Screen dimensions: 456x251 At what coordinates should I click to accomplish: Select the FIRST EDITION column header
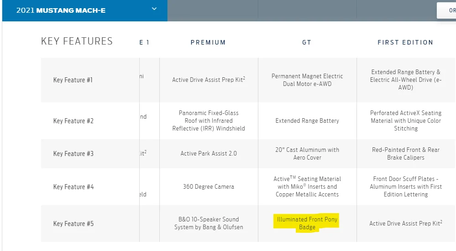[405, 42]
